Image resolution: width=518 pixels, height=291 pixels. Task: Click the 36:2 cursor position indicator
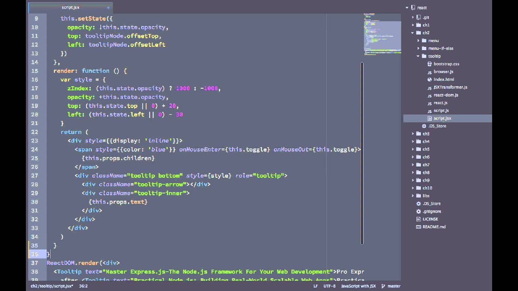83,286
